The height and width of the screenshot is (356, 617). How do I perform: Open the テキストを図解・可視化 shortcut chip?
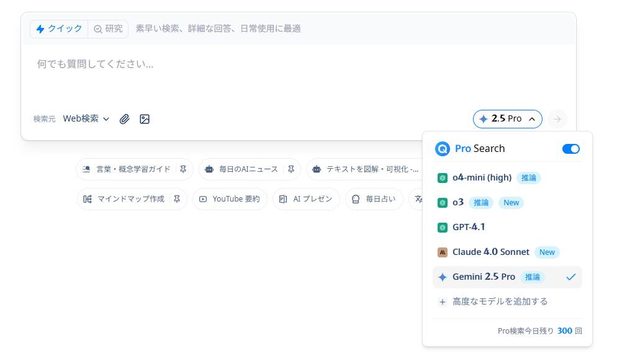pos(365,169)
